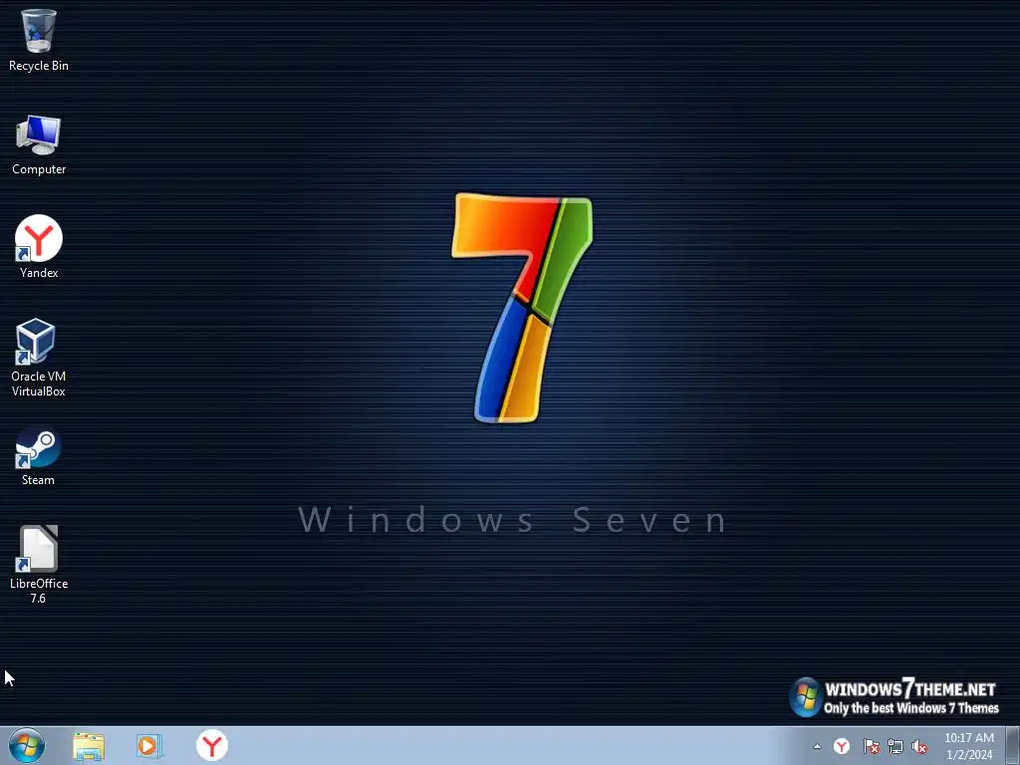Select the Oracle VM VirtualBox shortcut
1020x765 pixels.
point(39,358)
